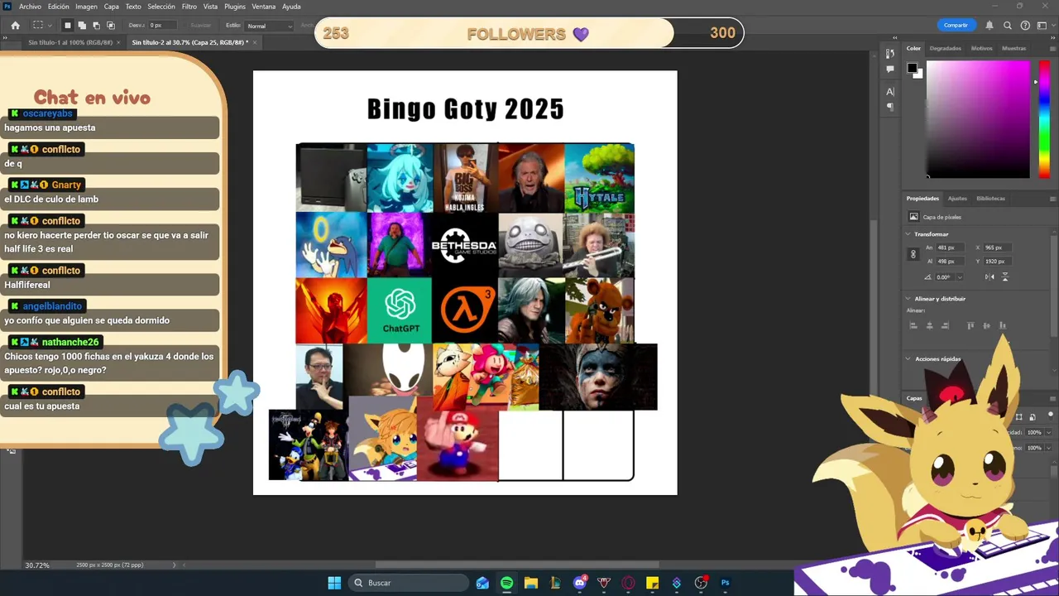Switch to the Muestras tab
Screen dimensions: 1059x596
[1013, 48]
